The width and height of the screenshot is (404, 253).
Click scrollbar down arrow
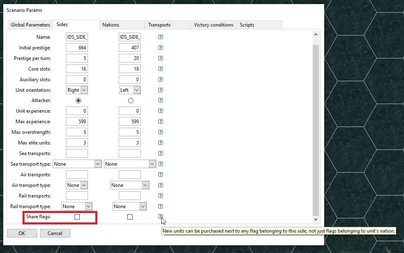coord(316,220)
